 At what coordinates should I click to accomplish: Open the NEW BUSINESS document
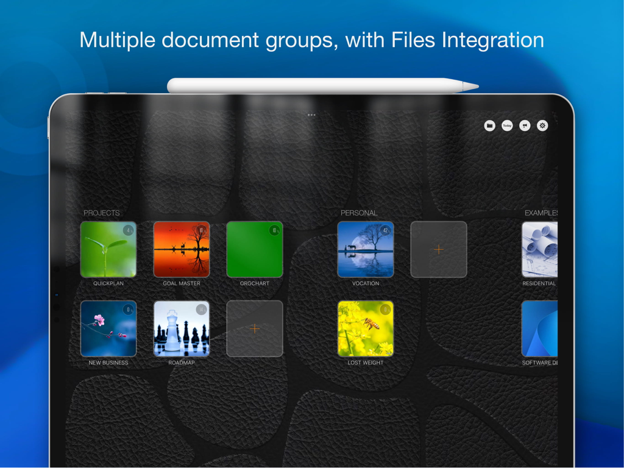click(x=108, y=328)
